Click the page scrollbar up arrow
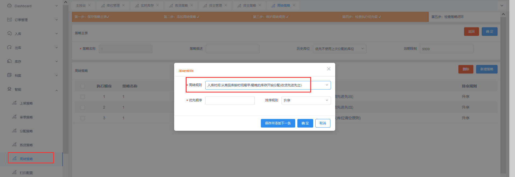Image resolution: width=515 pixels, height=177 pixels. click(x=503, y=14)
